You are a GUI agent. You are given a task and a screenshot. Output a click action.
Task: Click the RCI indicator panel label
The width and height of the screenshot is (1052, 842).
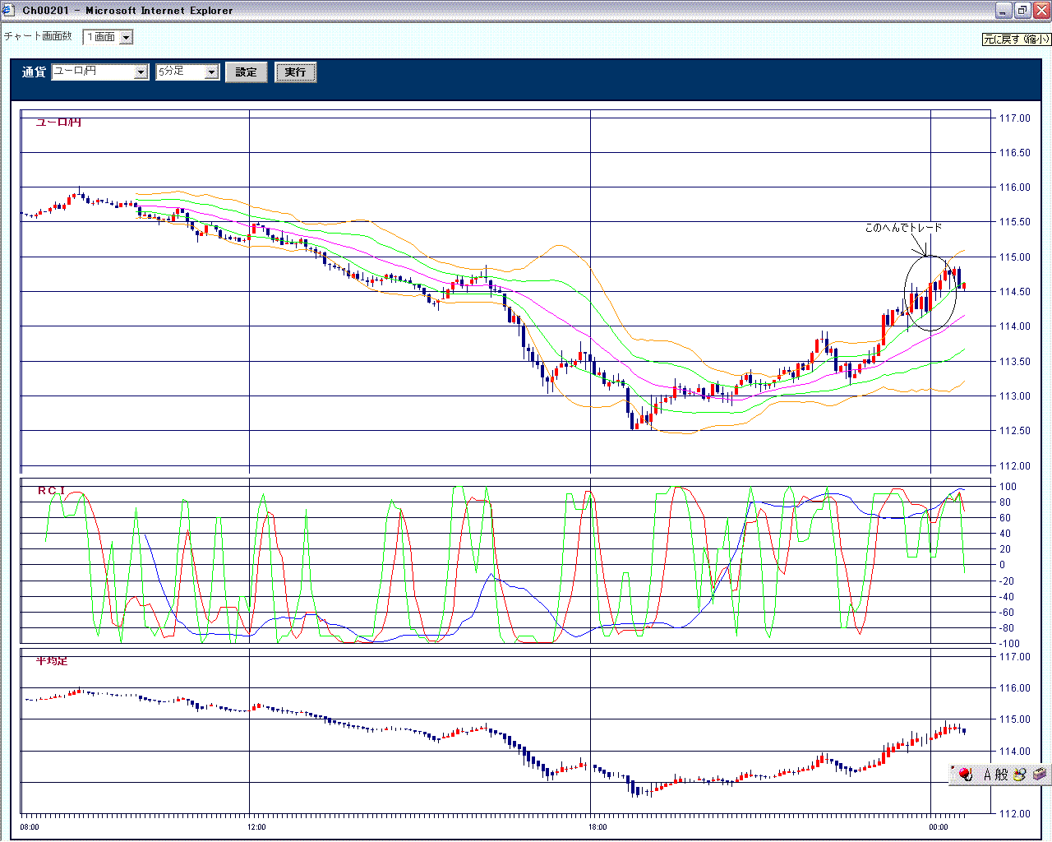tap(51, 490)
